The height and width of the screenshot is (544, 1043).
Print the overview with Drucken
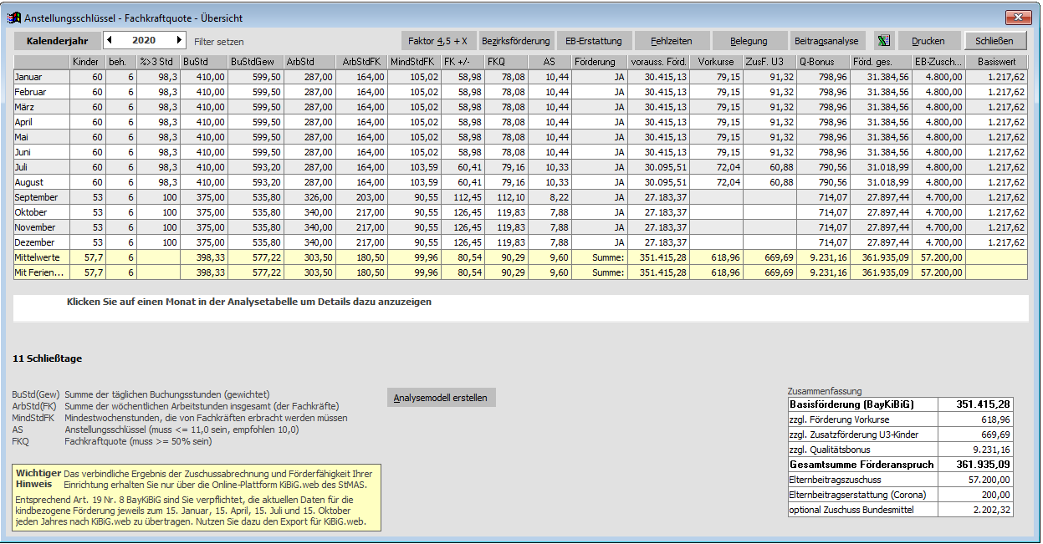pos(928,40)
